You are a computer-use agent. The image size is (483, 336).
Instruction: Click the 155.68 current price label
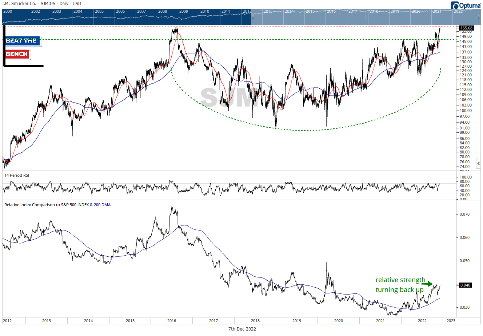[x=466, y=28]
